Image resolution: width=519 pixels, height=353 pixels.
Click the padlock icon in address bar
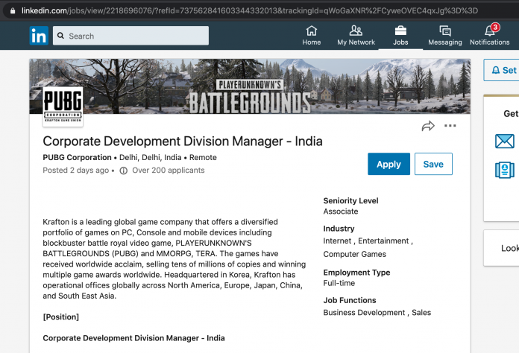point(12,10)
